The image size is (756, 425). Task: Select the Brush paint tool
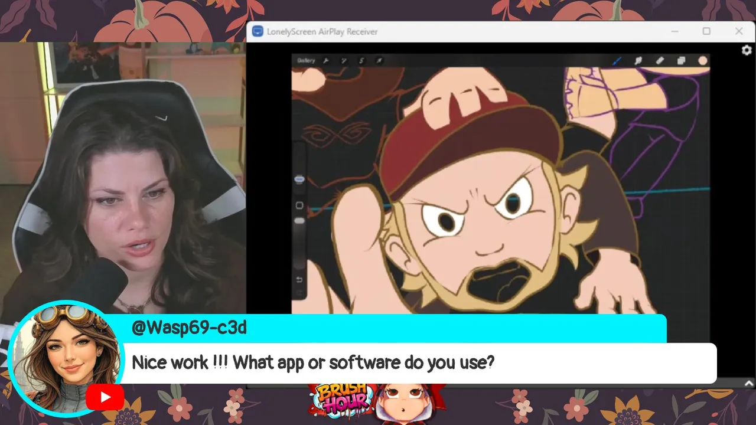617,60
